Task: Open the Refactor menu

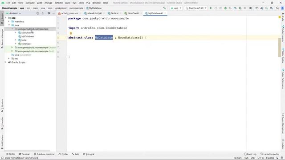Action: pyautogui.click(x=59, y=3)
